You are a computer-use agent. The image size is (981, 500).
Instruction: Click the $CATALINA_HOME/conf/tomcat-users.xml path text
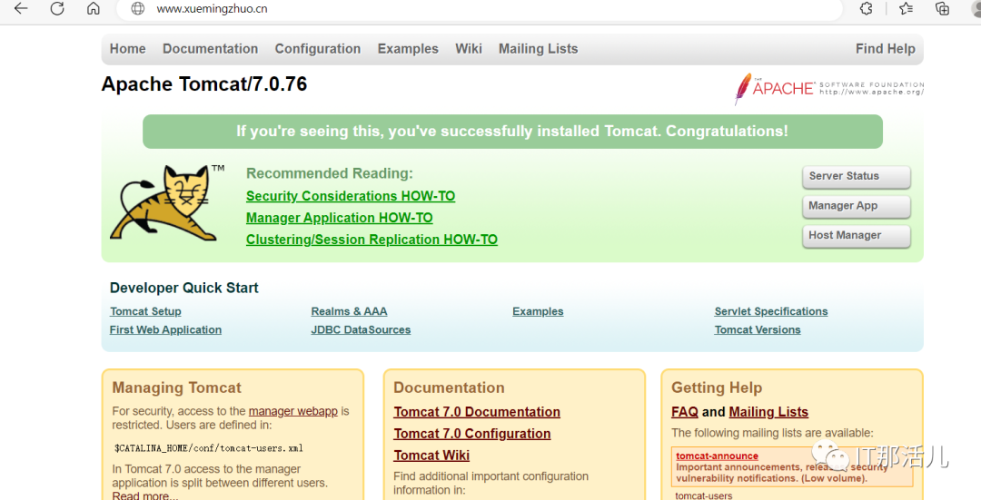point(208,448)
